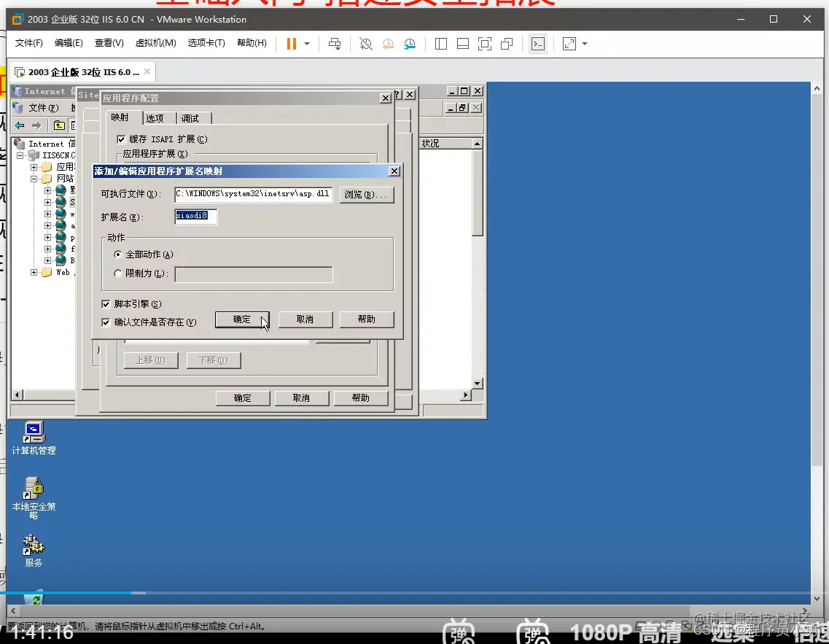Click 取消 in the extension mapping dialog
Image resolution: width=829 pixels, height=644 pixels.
click(x=305, y=319)
